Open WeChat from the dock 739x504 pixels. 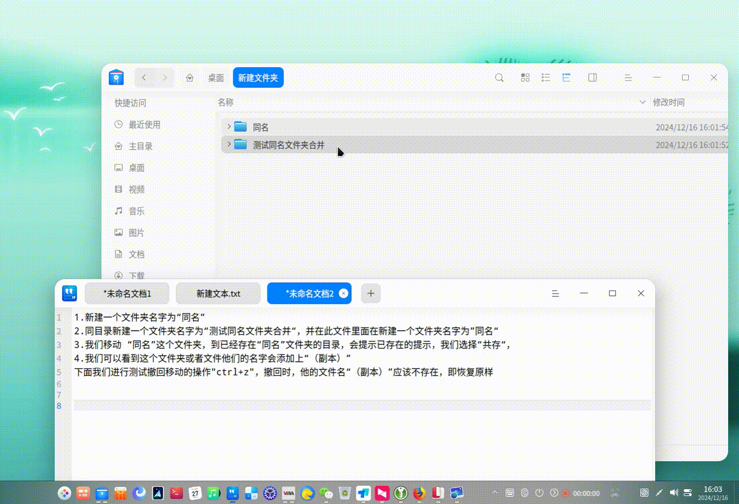(x=326, y=493)
